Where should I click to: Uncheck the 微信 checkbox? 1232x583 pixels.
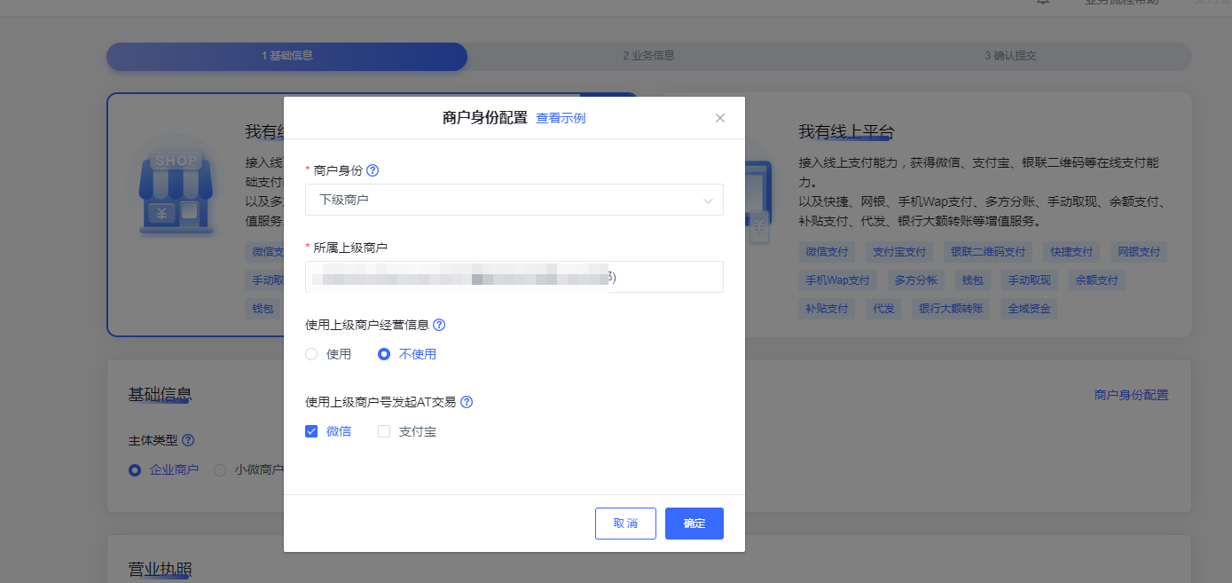tap(311, 431)
